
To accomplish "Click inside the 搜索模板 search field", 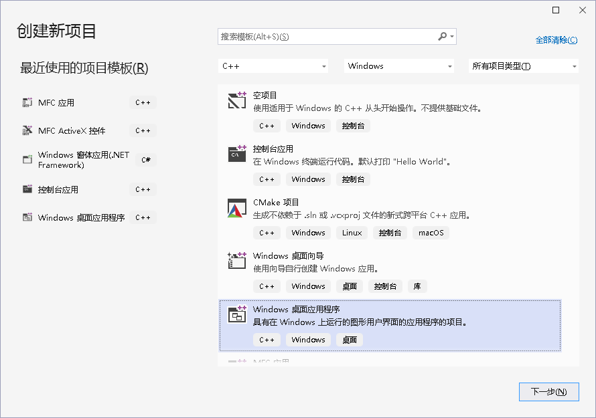I will (321, 36).
